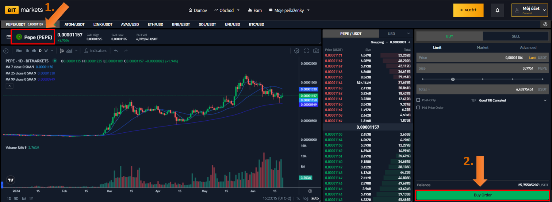
Task: Open the notifications bell
Action: click(497, 10)
